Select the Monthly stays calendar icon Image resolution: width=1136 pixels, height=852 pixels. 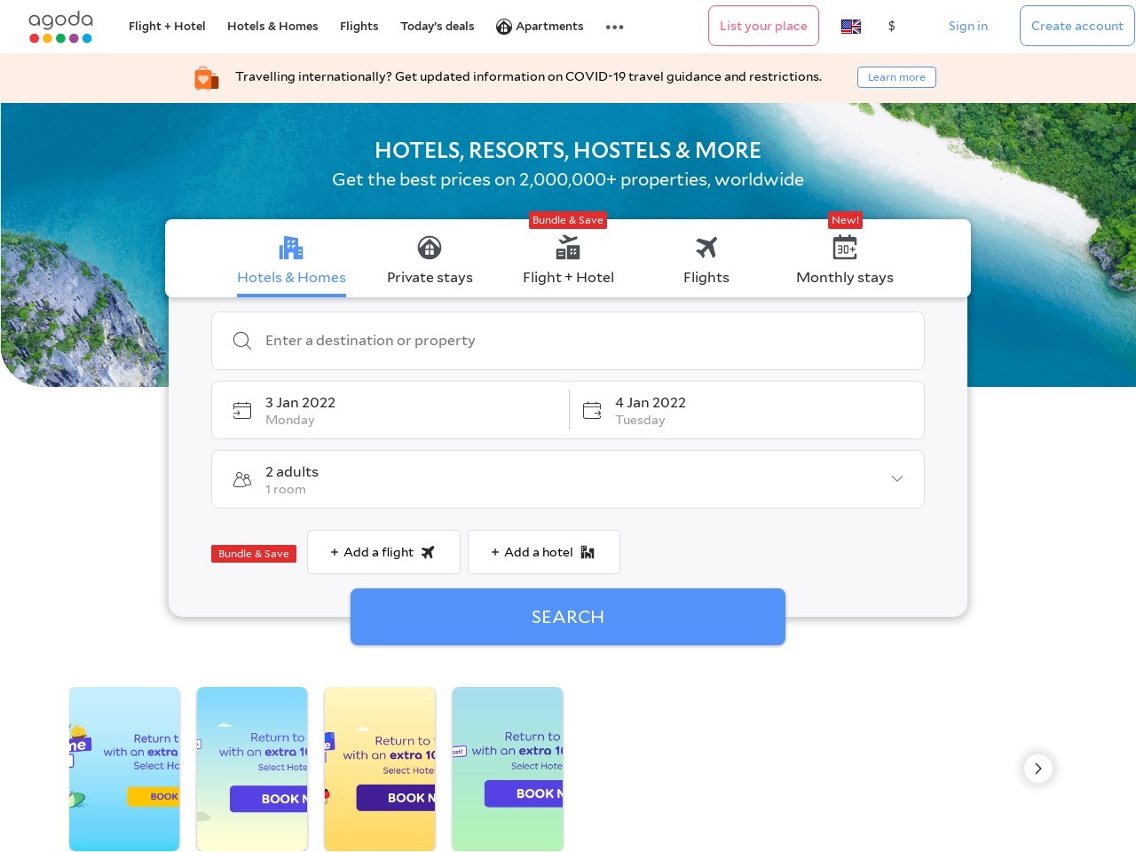click(844, 248)
